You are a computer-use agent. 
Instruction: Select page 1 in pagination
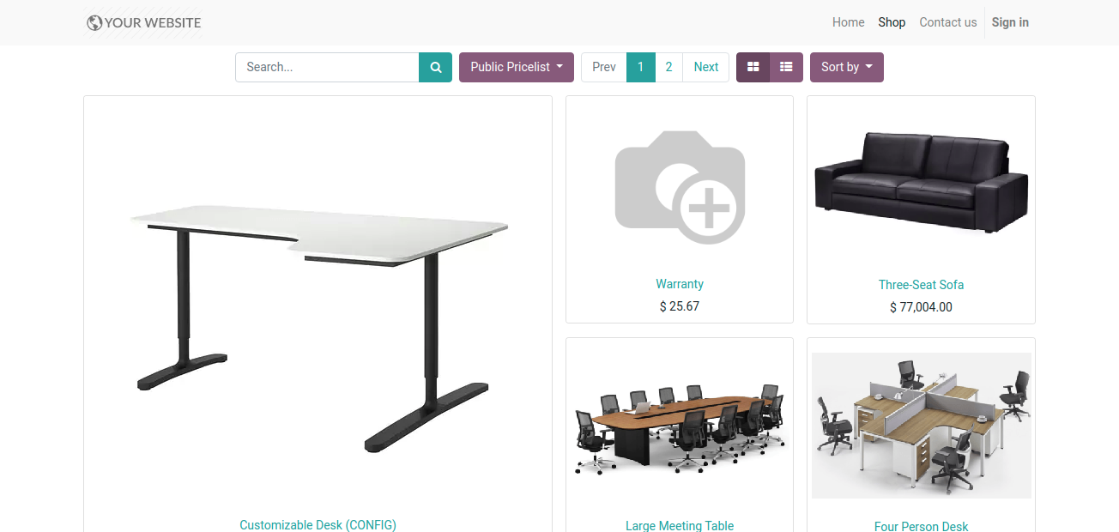[641, 67]
